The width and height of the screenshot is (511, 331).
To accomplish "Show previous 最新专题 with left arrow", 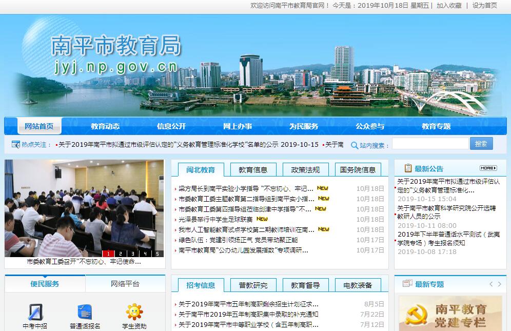I will click(491, 284).
